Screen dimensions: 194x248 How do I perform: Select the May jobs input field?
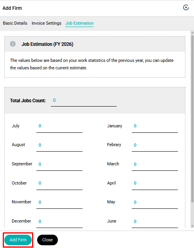[x=155, y=203]
